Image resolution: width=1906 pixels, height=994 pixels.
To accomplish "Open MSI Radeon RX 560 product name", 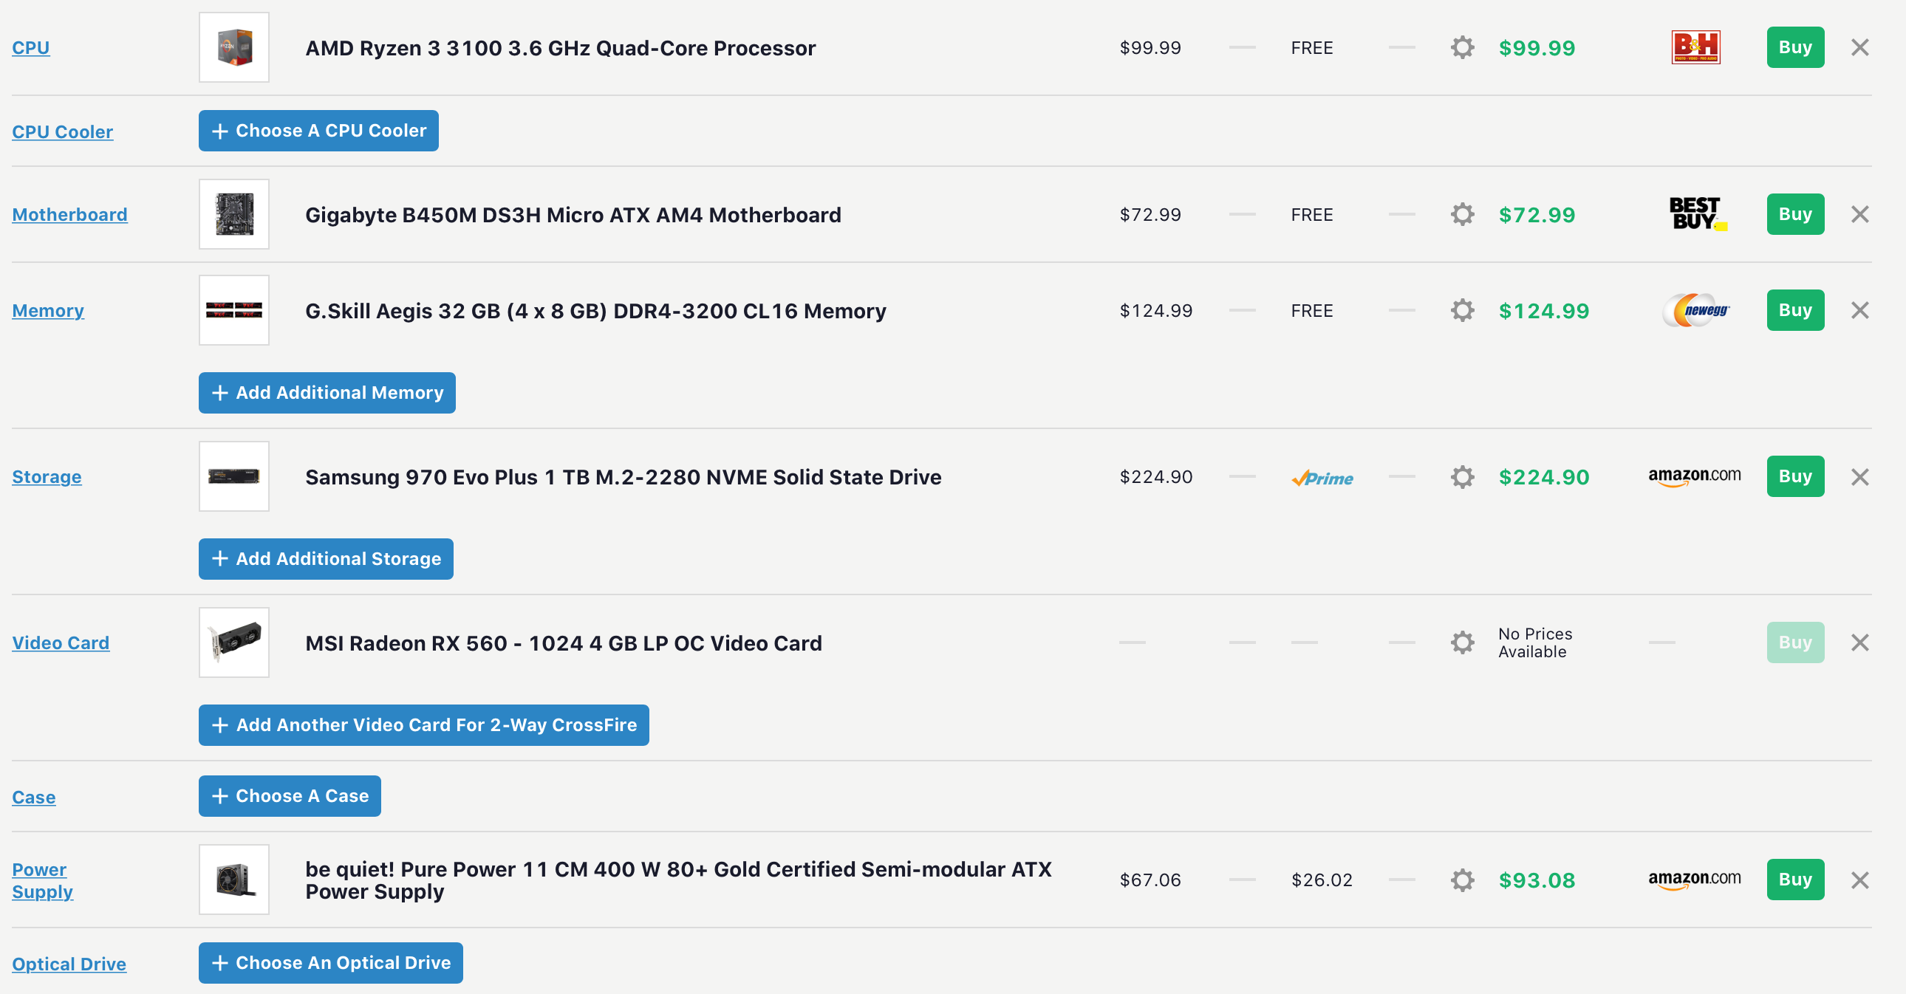I will tap(563, 643).
